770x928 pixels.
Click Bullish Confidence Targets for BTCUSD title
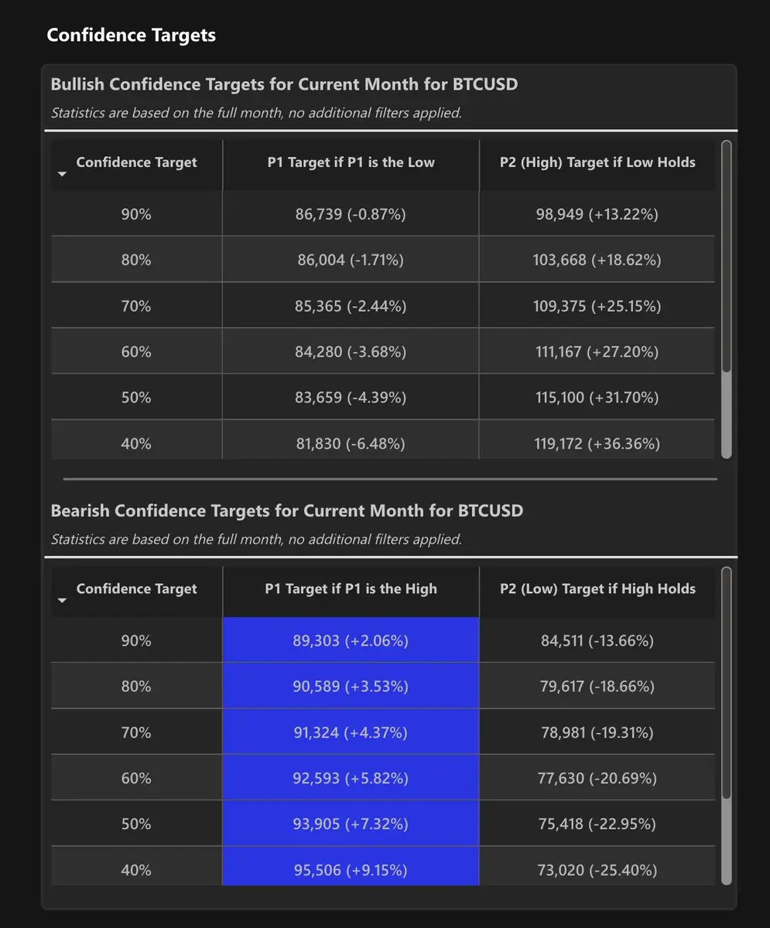284,84
